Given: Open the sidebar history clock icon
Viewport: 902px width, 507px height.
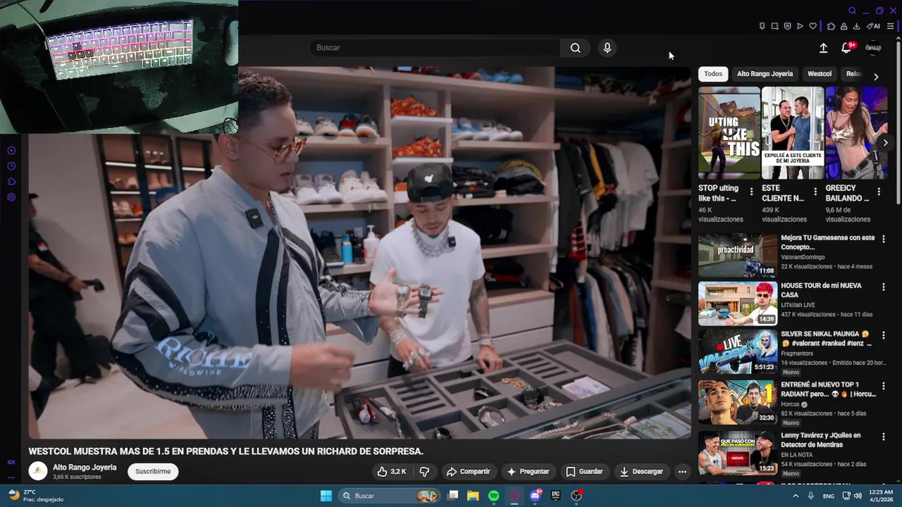Looking at the screenshot, I should (x=11, y=166).
